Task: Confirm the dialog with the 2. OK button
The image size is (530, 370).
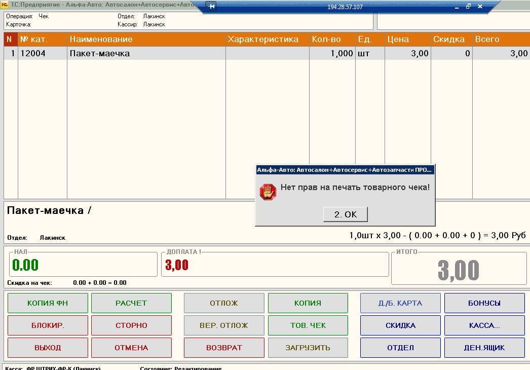Action: [345, 214]
